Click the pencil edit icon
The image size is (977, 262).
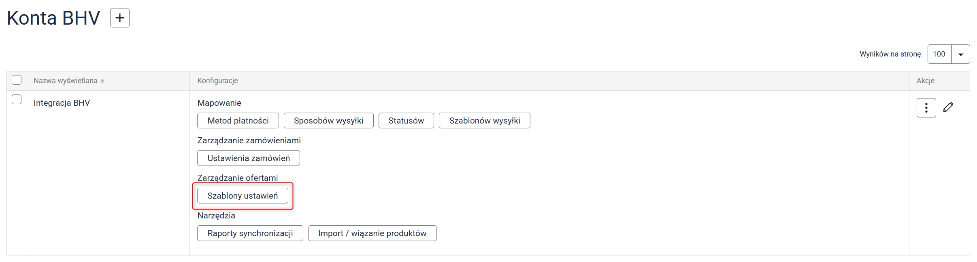pyautogui.click(x=948, y=107)
